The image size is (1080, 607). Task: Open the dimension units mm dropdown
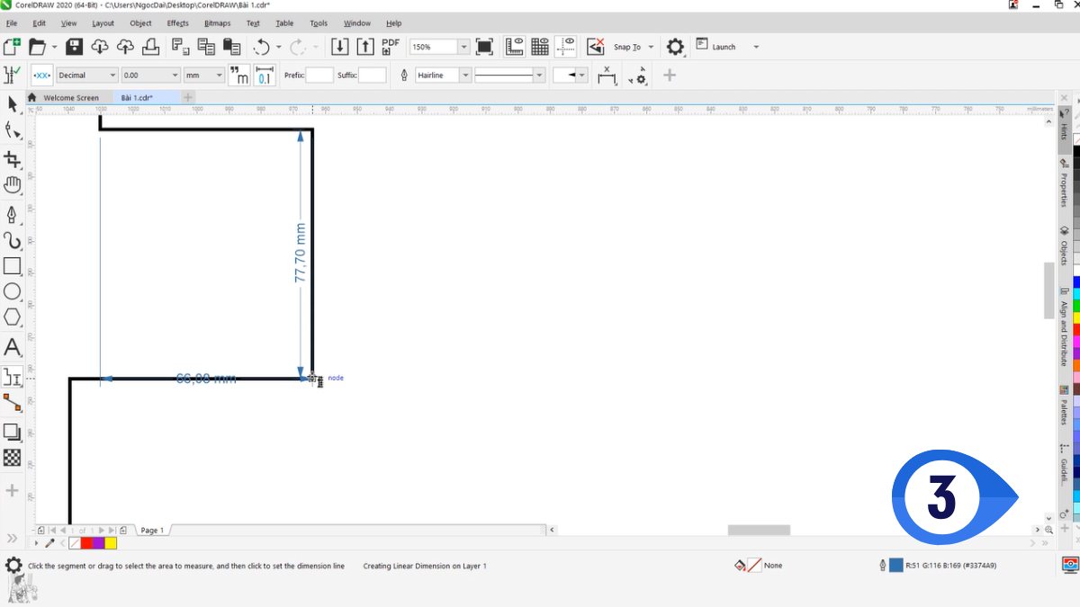[x=219, y=76]
